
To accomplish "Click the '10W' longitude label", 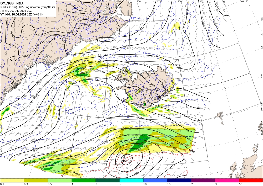I will pyautogui.click(x=180, y=1).
